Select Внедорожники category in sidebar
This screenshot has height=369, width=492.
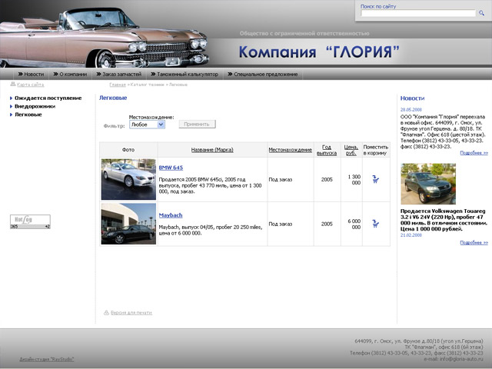[x=35, y=106]
